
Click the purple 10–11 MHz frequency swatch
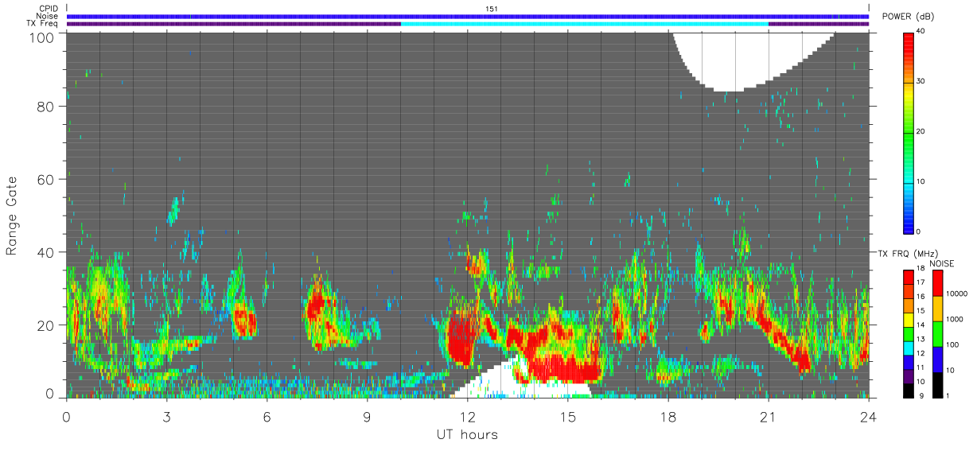click(909, 376)
